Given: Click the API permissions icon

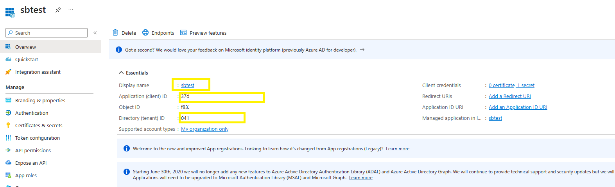Looking at the screenshot, I should click(x=8, y=150).
